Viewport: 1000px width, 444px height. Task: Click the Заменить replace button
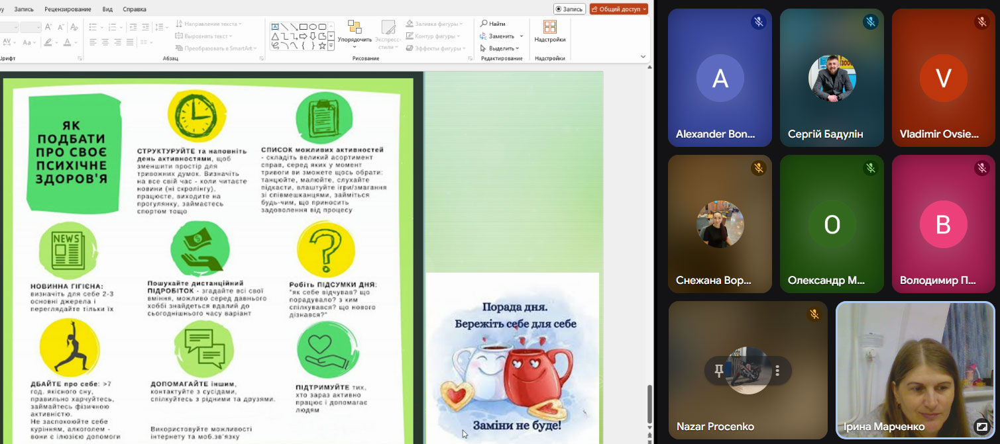(502, 36)
